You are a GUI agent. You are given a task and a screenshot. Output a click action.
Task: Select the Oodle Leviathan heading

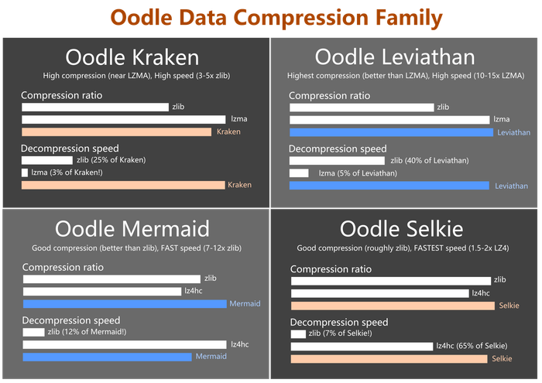[406, 56]
